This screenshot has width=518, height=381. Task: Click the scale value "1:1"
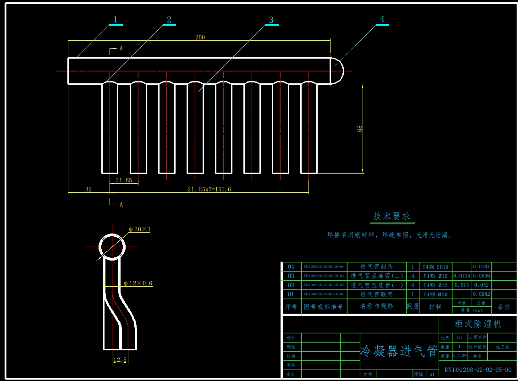(x=459, y=337)
